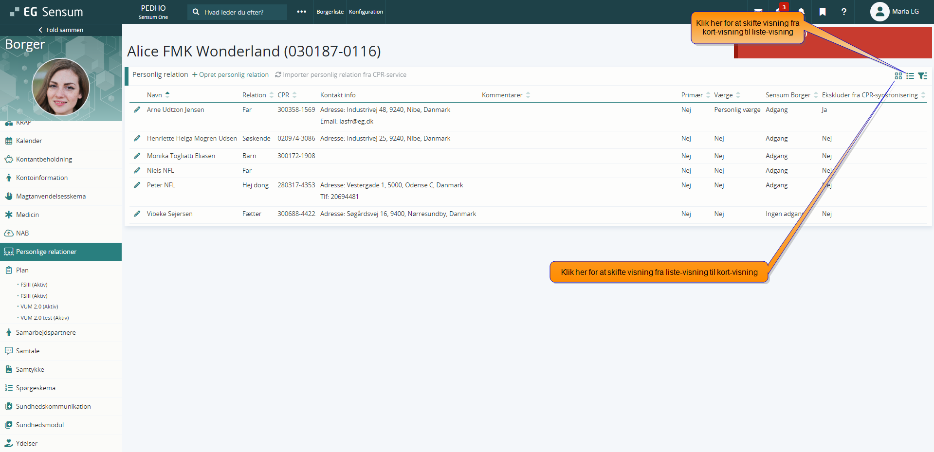
Task: Click Importer personlig relation fra CPR-service
Action: pyautogui.click(x=341, y=75)
